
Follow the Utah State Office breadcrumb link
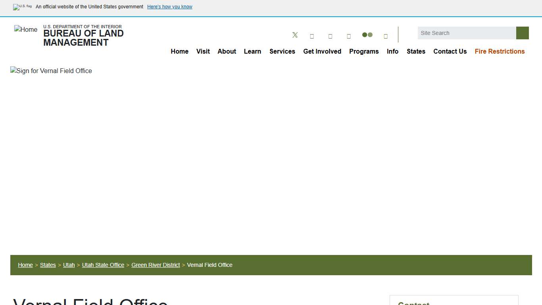103,265
